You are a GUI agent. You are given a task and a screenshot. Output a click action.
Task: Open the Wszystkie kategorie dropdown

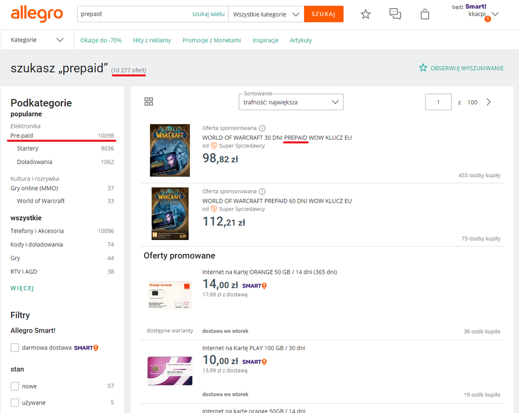pos(266,15)
